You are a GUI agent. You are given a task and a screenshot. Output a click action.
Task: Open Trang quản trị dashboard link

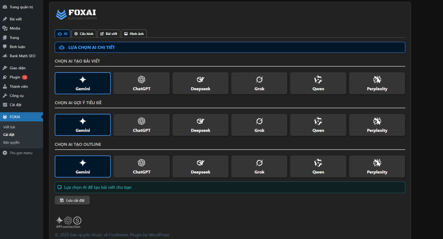coord(21,7)
